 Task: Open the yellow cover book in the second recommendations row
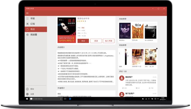150,57
